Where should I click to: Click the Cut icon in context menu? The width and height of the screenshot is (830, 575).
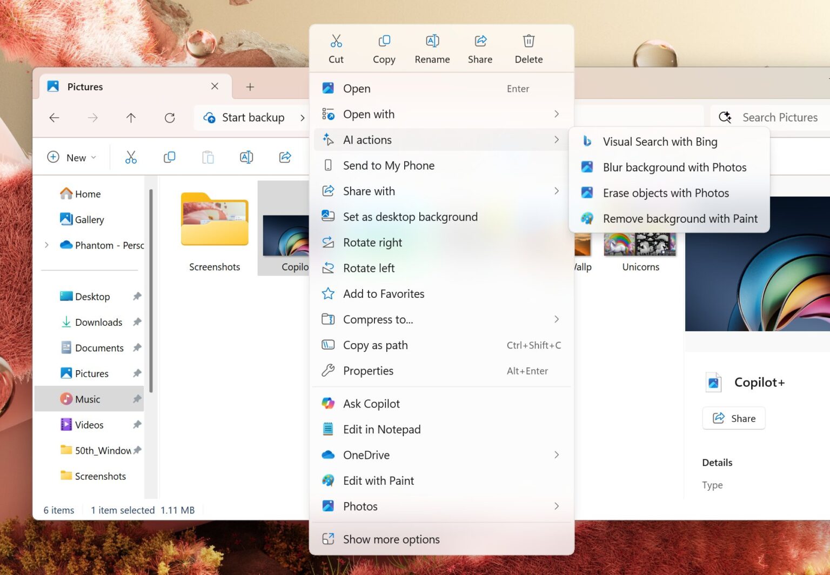tap(336, 42)
